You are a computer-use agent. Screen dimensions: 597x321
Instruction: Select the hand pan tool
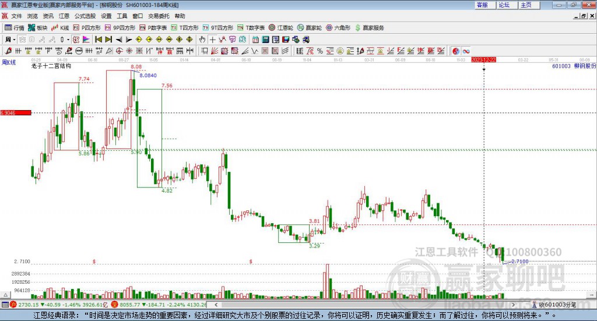pyautogui.click(x=202, y=40)
